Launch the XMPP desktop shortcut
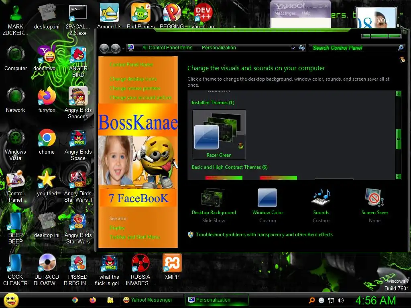411x308 pixels. tap(172, 267)
